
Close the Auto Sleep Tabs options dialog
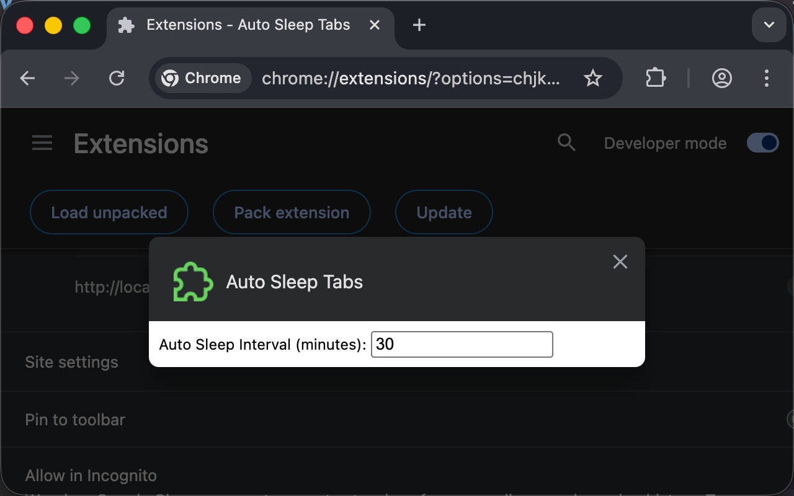point(620,262)
